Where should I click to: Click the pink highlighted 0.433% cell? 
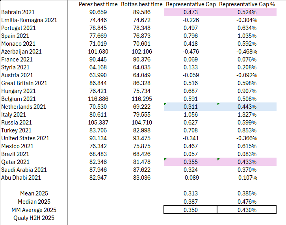pyautogui.click(x=247, y=162)
